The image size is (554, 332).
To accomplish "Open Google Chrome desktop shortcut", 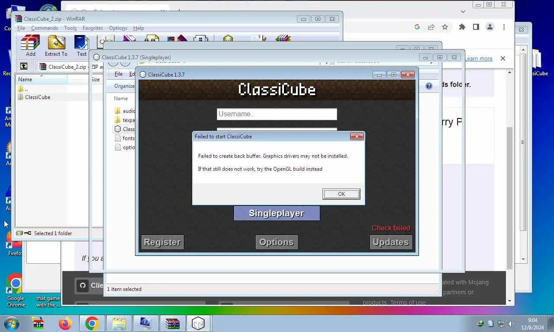I will 15,290.
